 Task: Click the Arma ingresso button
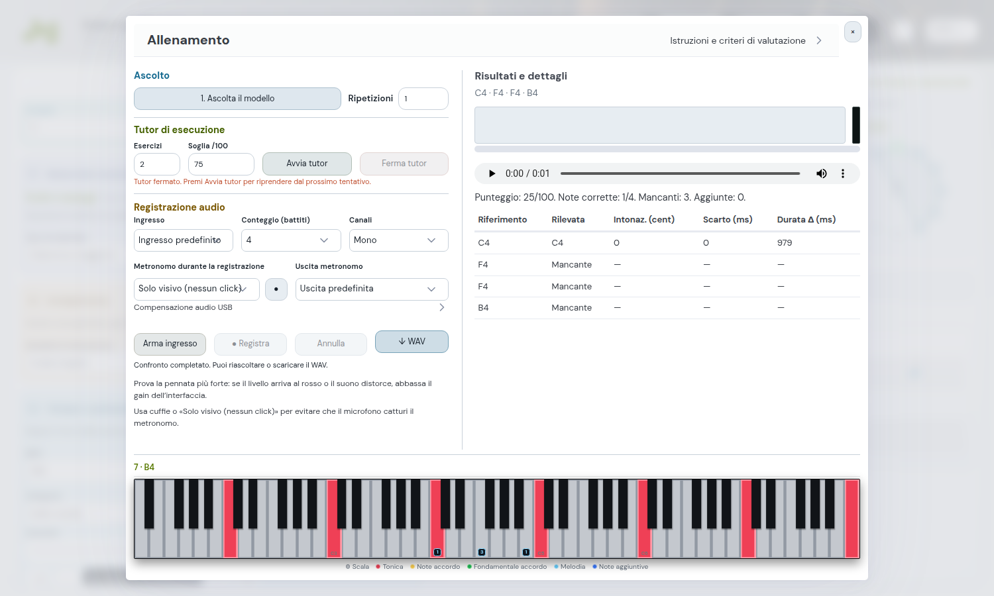point(170,344)
